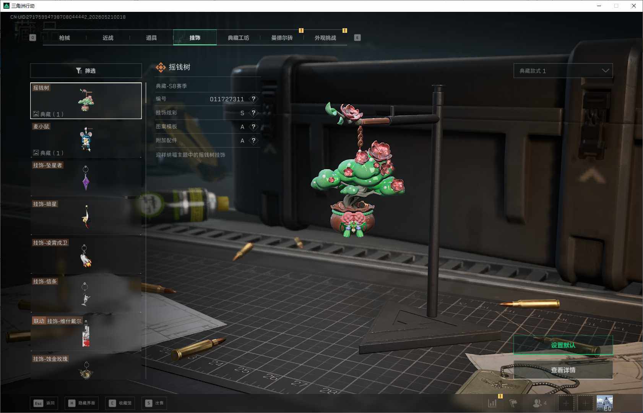Click the 编号 value 011727311

tap(227, 99)
